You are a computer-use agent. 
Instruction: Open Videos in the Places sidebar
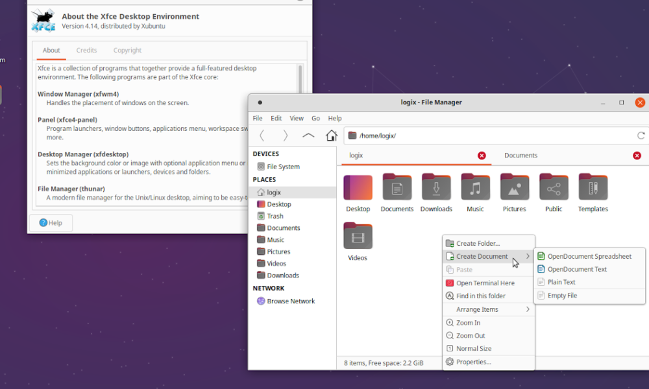[271, 263]
